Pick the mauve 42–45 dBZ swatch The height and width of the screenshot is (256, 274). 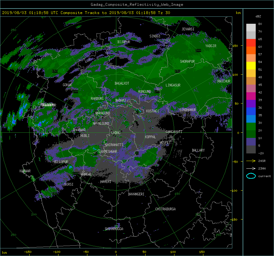point(251,88)
